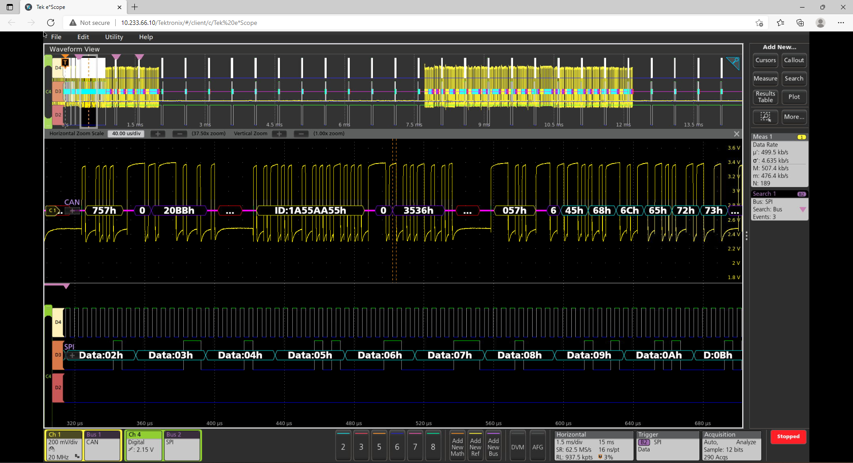Open the Meas 1 Data Rate badge
This screenshot has width=853, height=463.
pyautogui.click(x=780, y=160)
